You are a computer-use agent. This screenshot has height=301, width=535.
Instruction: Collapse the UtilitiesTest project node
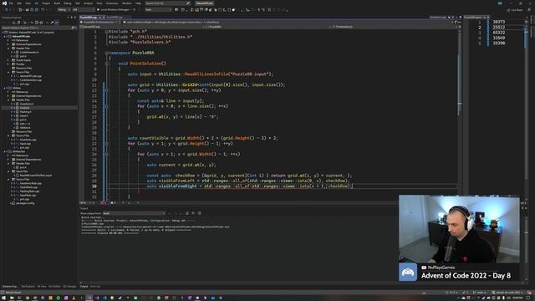(5, 151)
